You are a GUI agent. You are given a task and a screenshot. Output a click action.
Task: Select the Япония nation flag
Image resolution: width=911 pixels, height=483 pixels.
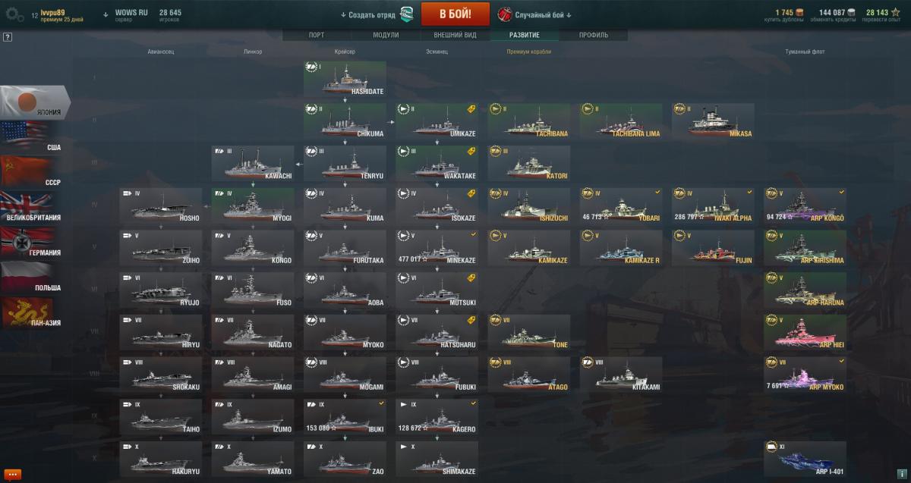pyautogui.click(x=36, y=102)
